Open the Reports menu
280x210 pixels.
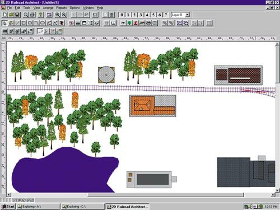(62, 8)
